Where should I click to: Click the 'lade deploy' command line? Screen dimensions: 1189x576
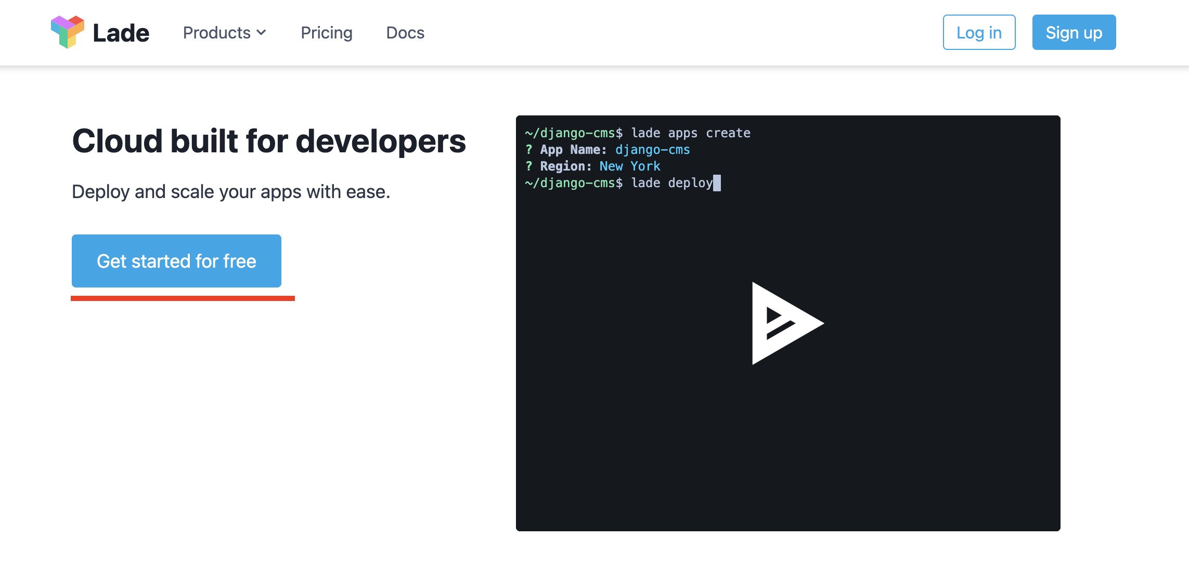[x=671, y=183]
